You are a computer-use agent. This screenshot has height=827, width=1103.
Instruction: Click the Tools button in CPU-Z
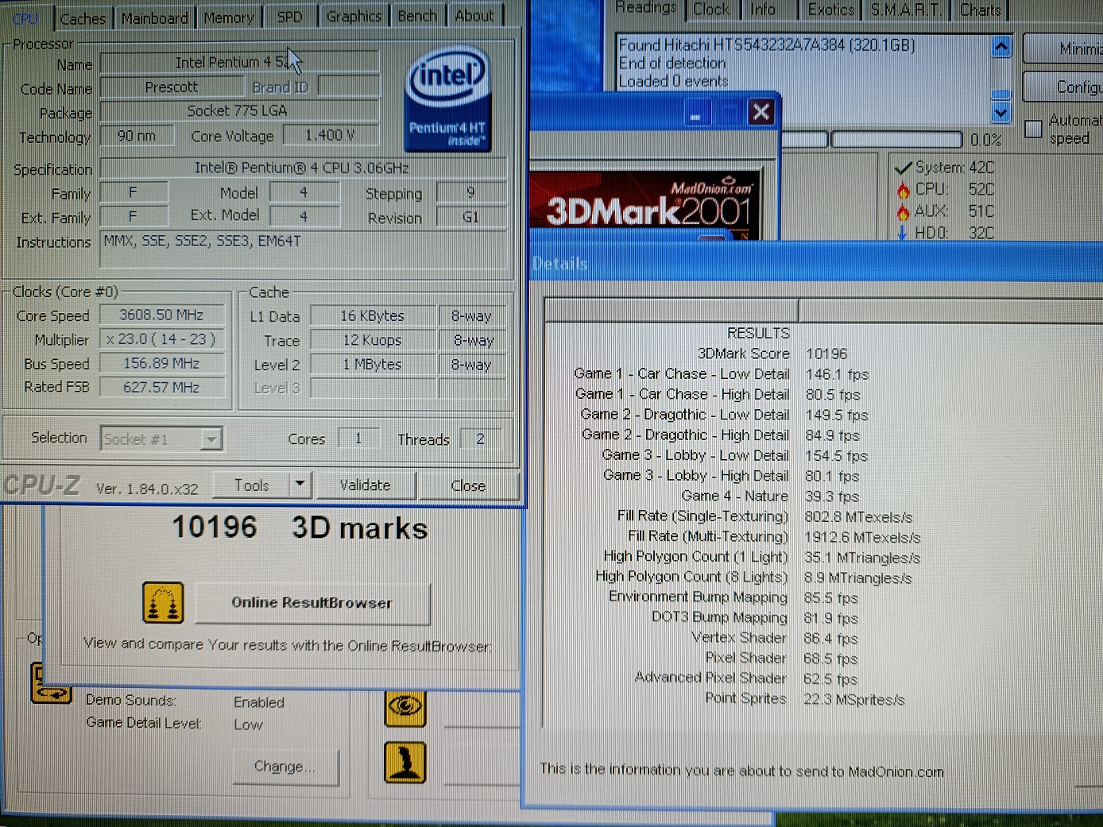click(x=252, y=485)
